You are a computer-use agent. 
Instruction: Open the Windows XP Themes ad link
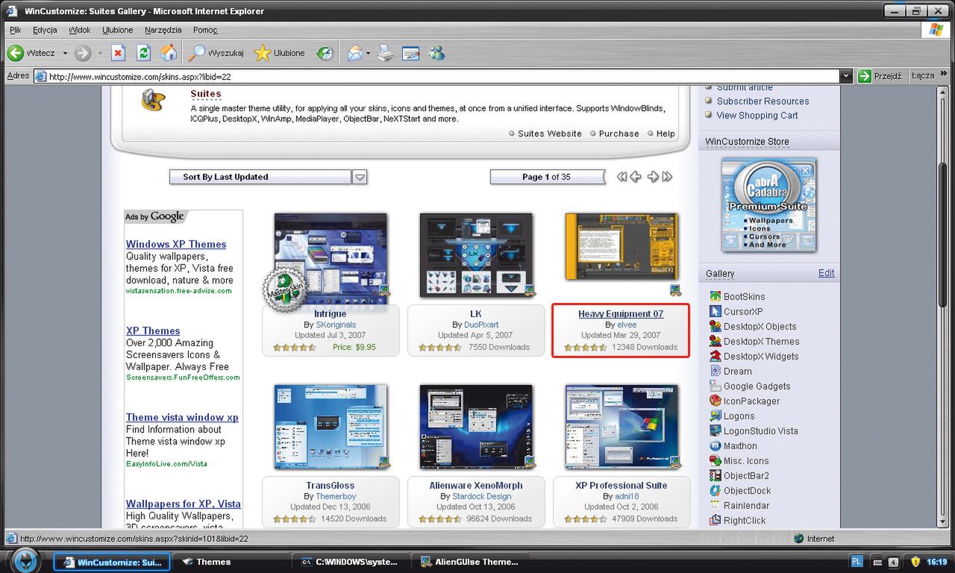click(176, 244)
